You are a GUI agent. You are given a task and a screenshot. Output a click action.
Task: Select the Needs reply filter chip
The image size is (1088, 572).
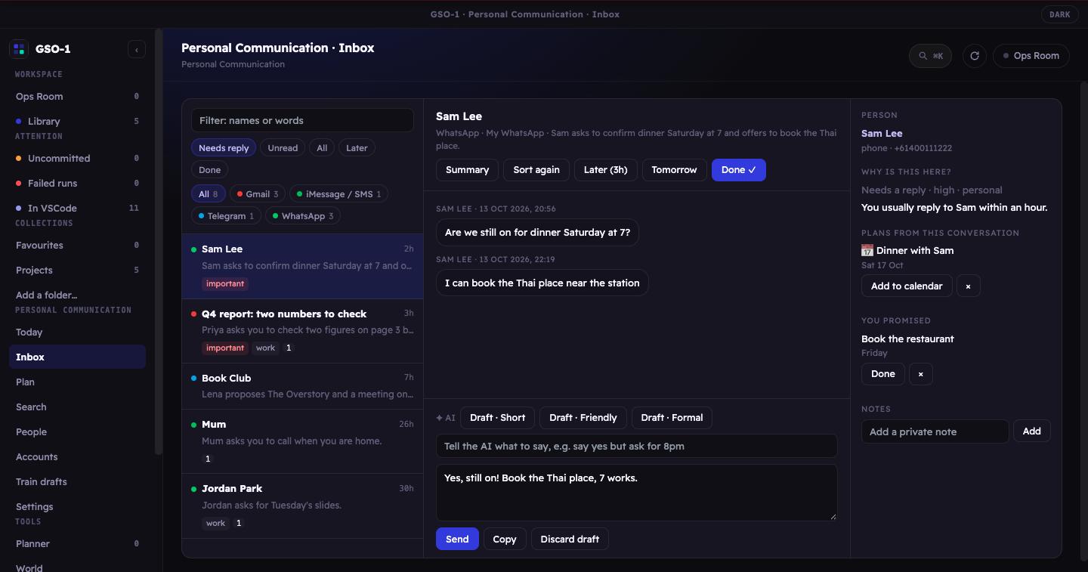(224, 148)
